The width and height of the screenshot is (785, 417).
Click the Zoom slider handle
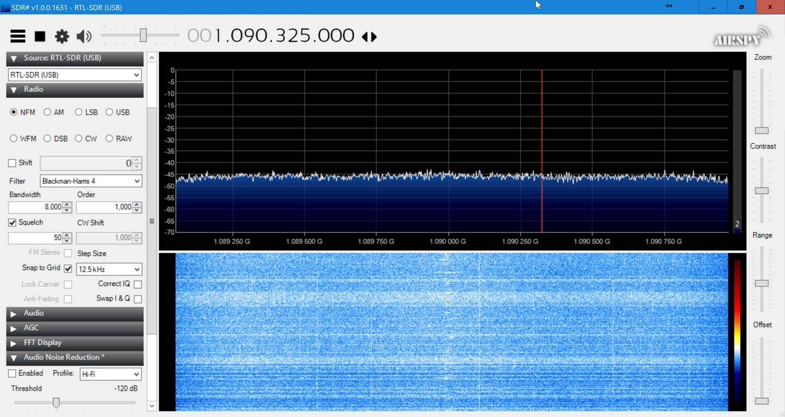pos(762,130)
